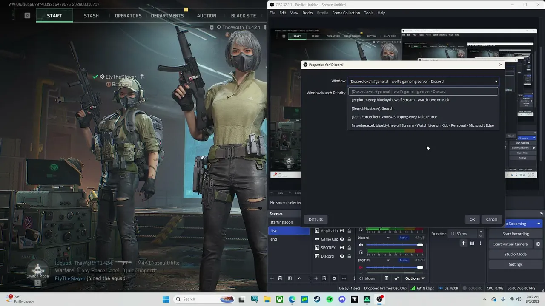This screenshot has width=545, height=306.
Task: Unmute the SPOTIFY audio speaker icon
Action: [x=361, y=267]
